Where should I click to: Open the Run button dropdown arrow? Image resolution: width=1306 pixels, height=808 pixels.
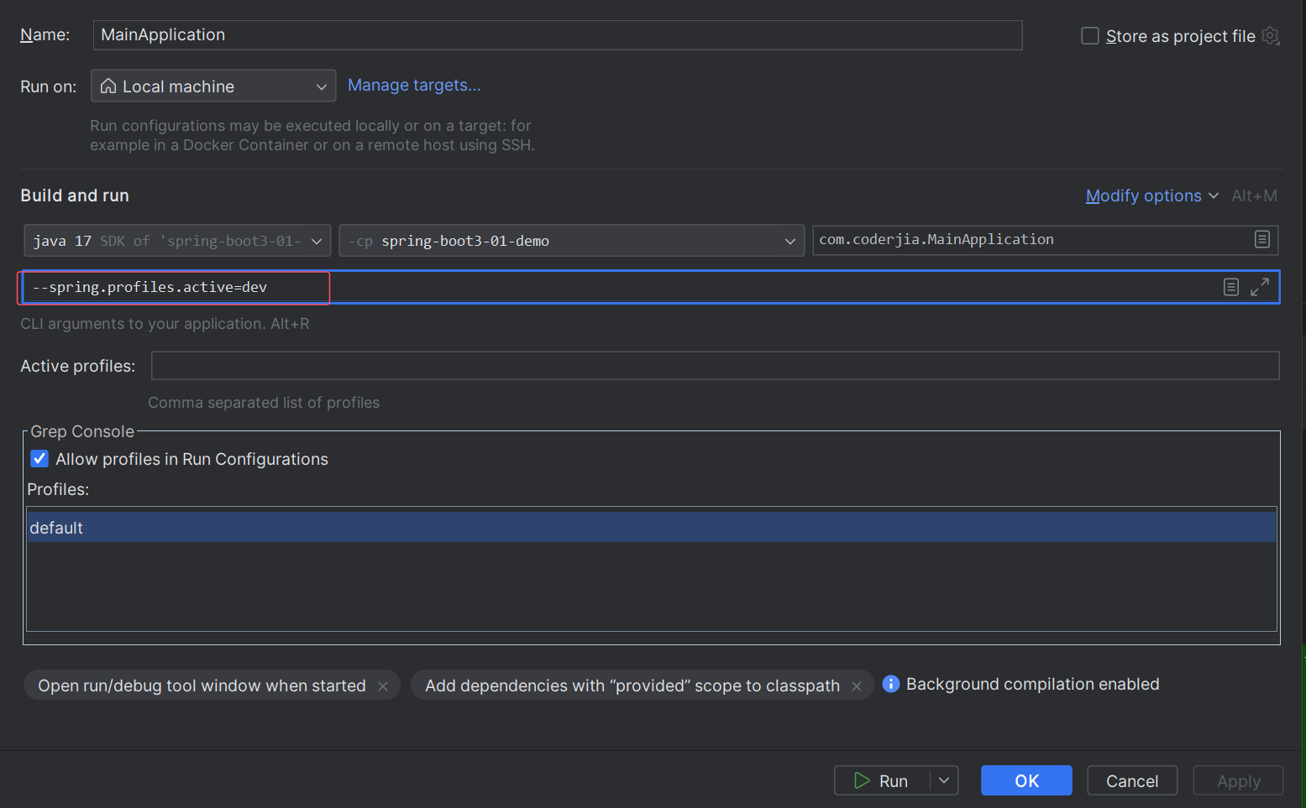click(x=944, y=780)
